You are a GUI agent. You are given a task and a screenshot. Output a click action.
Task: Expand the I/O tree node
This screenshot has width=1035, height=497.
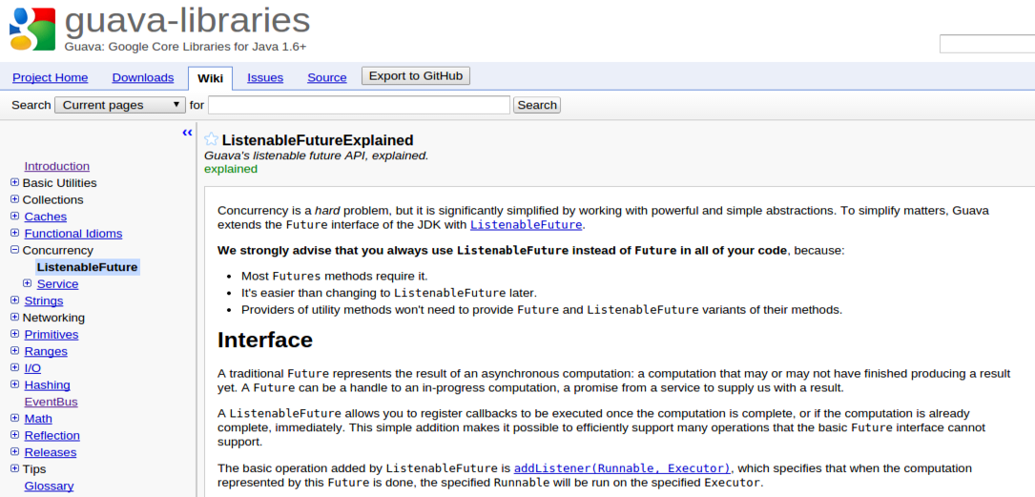tap(14, 367)
